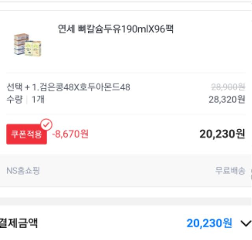Click the blue total 20,230원
This screenshot has width=252, height=240.
(209, 223)
